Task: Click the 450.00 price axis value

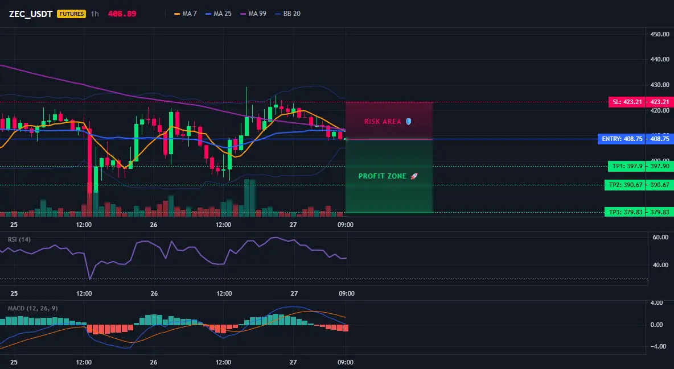Action: coord(660,34)
